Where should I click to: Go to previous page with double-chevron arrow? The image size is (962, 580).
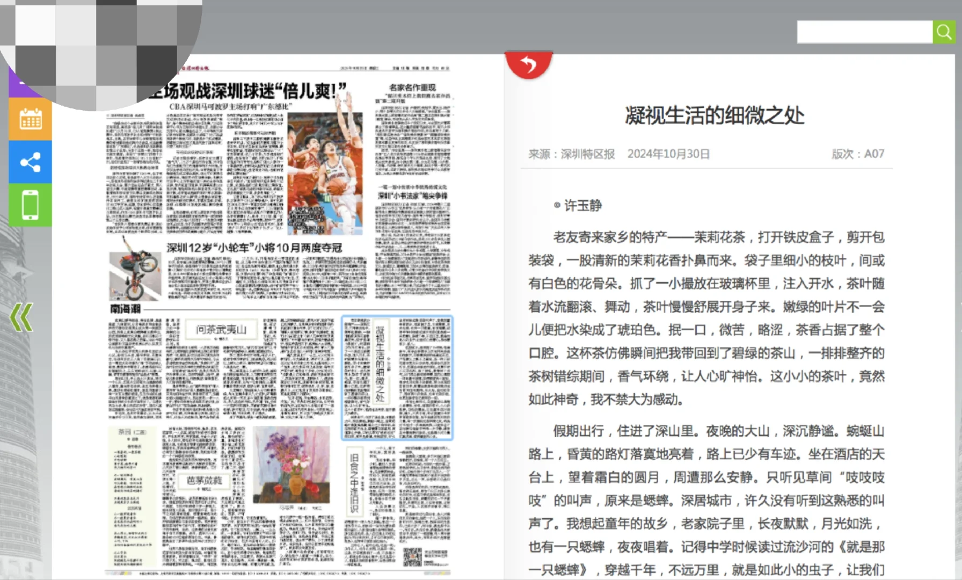[x=21, y=317]
